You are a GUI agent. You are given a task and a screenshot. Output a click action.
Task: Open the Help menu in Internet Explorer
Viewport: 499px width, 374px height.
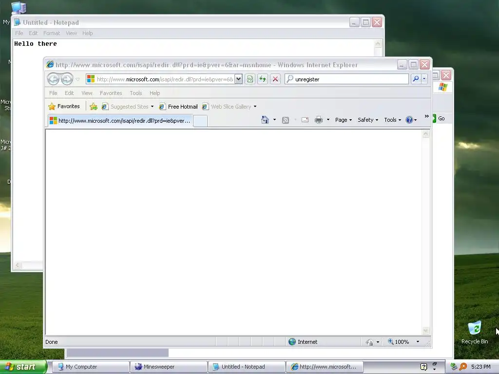(154, 93)
